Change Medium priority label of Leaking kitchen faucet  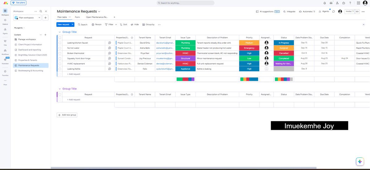coord(249,43)
